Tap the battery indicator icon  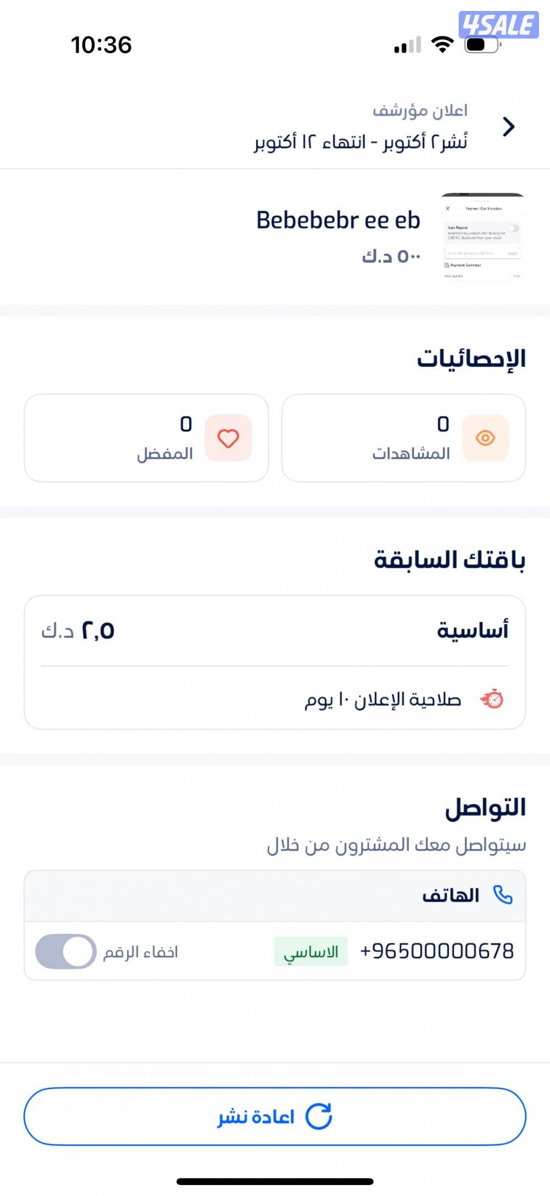point(482,44)
